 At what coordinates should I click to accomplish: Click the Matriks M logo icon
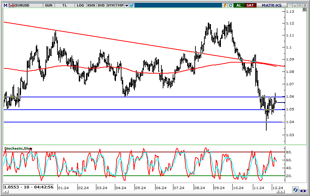6,5
